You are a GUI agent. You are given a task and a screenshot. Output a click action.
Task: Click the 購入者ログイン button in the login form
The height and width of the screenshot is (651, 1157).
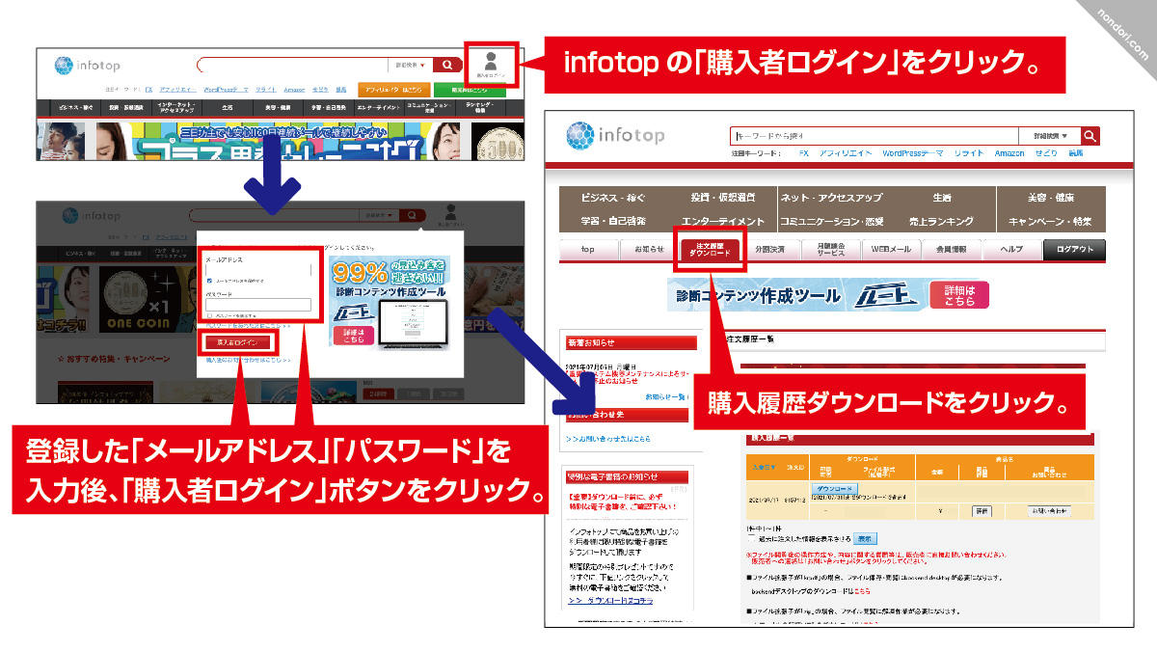239,342
